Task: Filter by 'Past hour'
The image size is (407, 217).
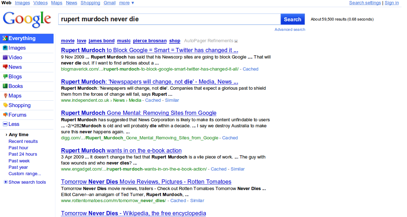Action: (x=18, y=148)
